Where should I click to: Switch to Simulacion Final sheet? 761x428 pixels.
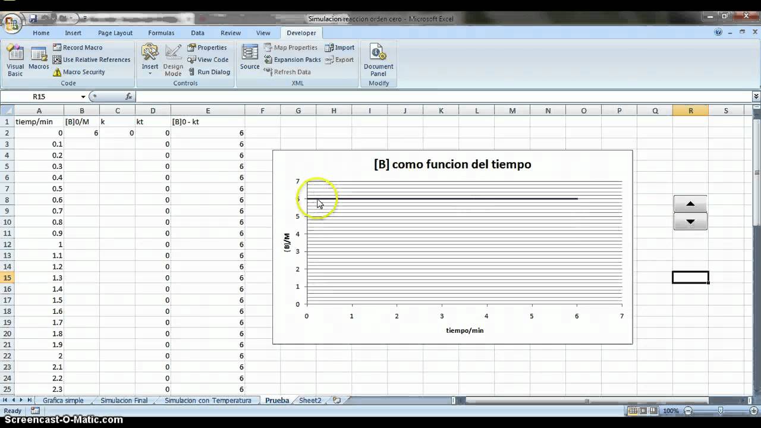tap(124, 401)
